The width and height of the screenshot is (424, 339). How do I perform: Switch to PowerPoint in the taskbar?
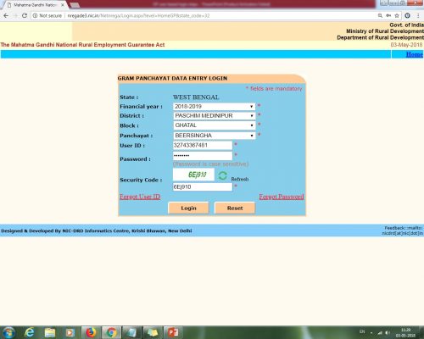pyautogui.click(x=173, y=332)
